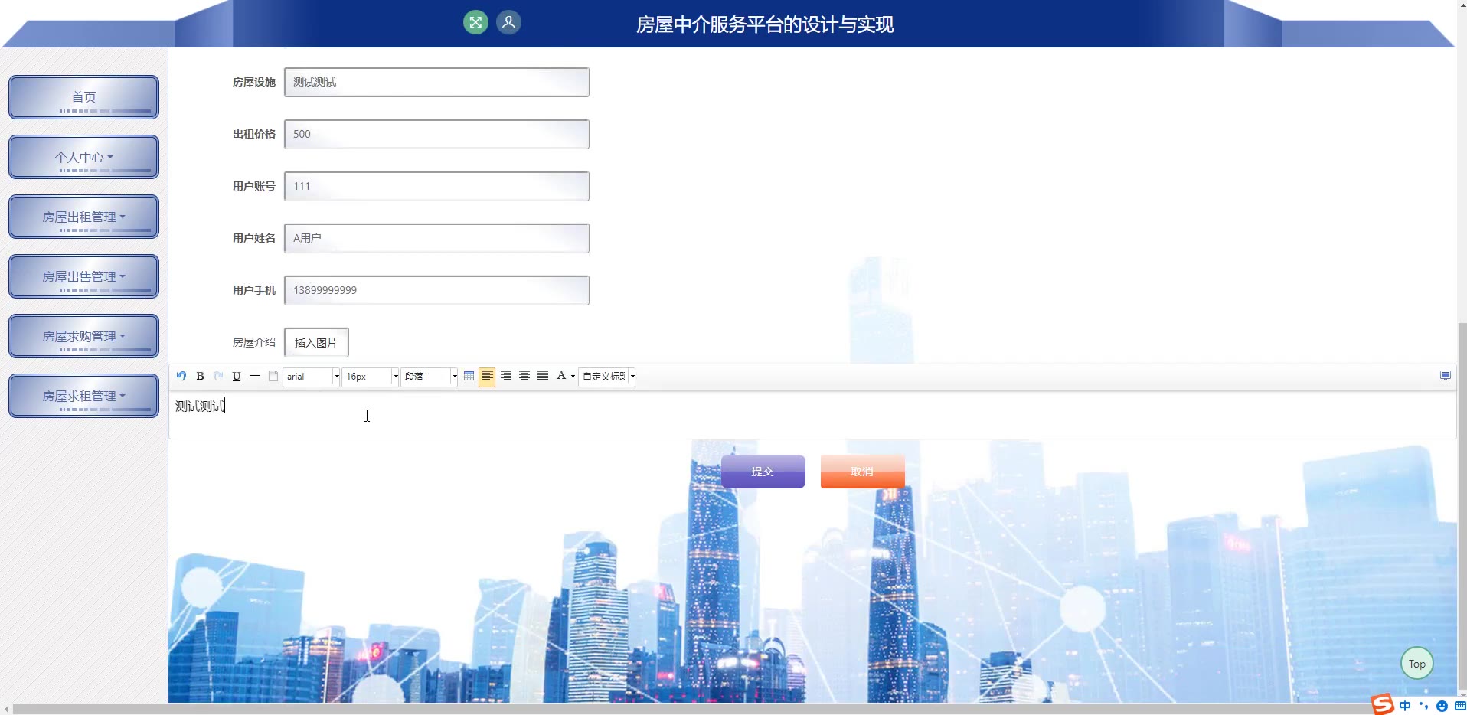This screenshot has height=715, width=1467.
Task: Open the 自定义标题 custom heading dropdown
Action: point(608,376)
